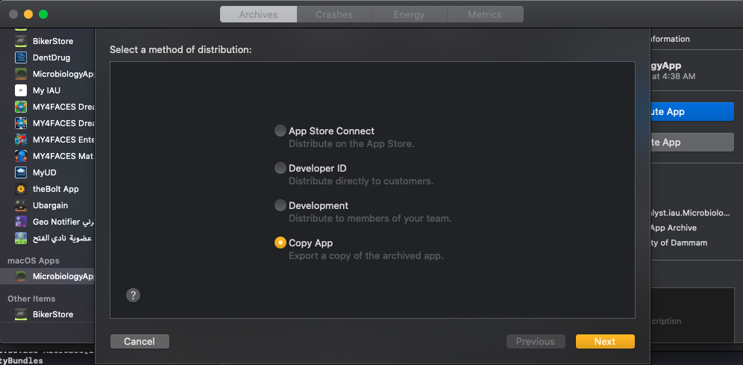Click the MY4FACES Ente app icon
Viewport: 743px width, 365px height.
21,140
